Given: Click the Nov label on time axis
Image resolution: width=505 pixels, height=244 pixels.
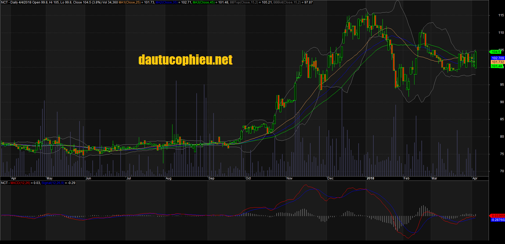Looking at the screenshot, I should pyautogui.click(x=290, y=178).
